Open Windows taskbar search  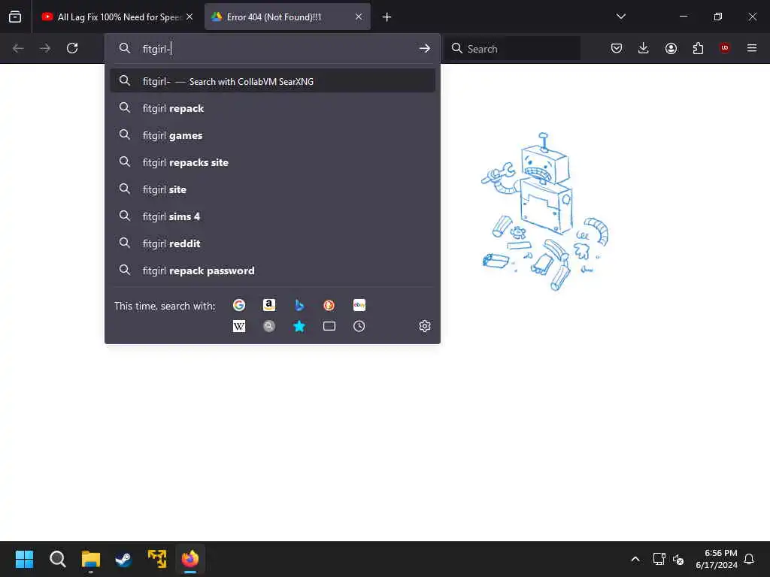(57, 559)
